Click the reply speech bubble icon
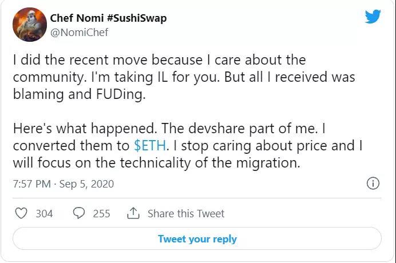This screenshot has width=396, height=263. tap(79, 213)
